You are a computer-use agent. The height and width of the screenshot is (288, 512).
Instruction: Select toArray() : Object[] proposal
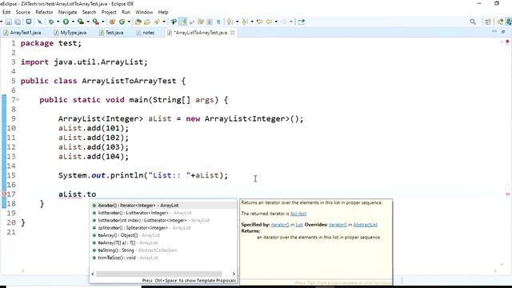tap(163, 235)
